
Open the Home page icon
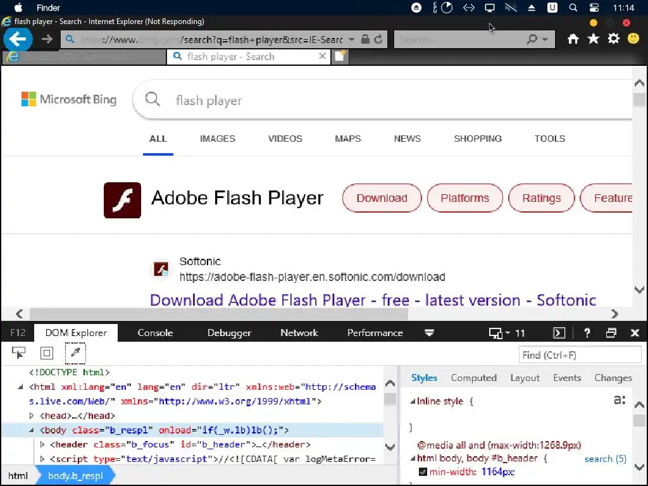573,39
